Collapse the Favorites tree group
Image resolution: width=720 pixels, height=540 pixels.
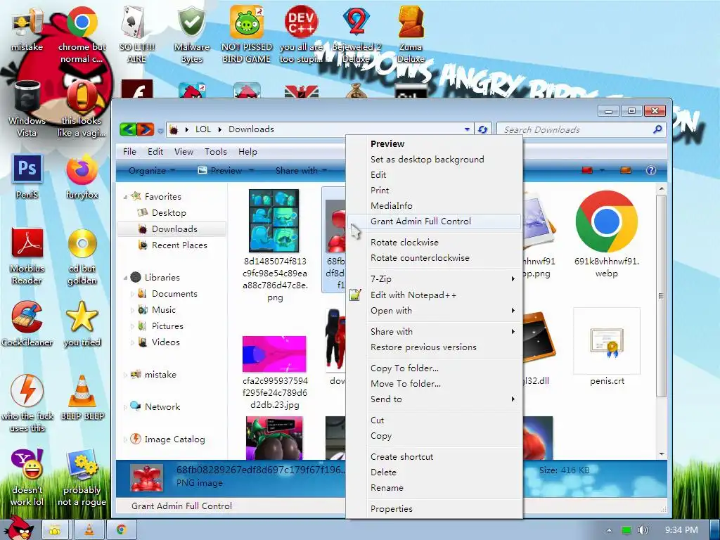point(125,197)
